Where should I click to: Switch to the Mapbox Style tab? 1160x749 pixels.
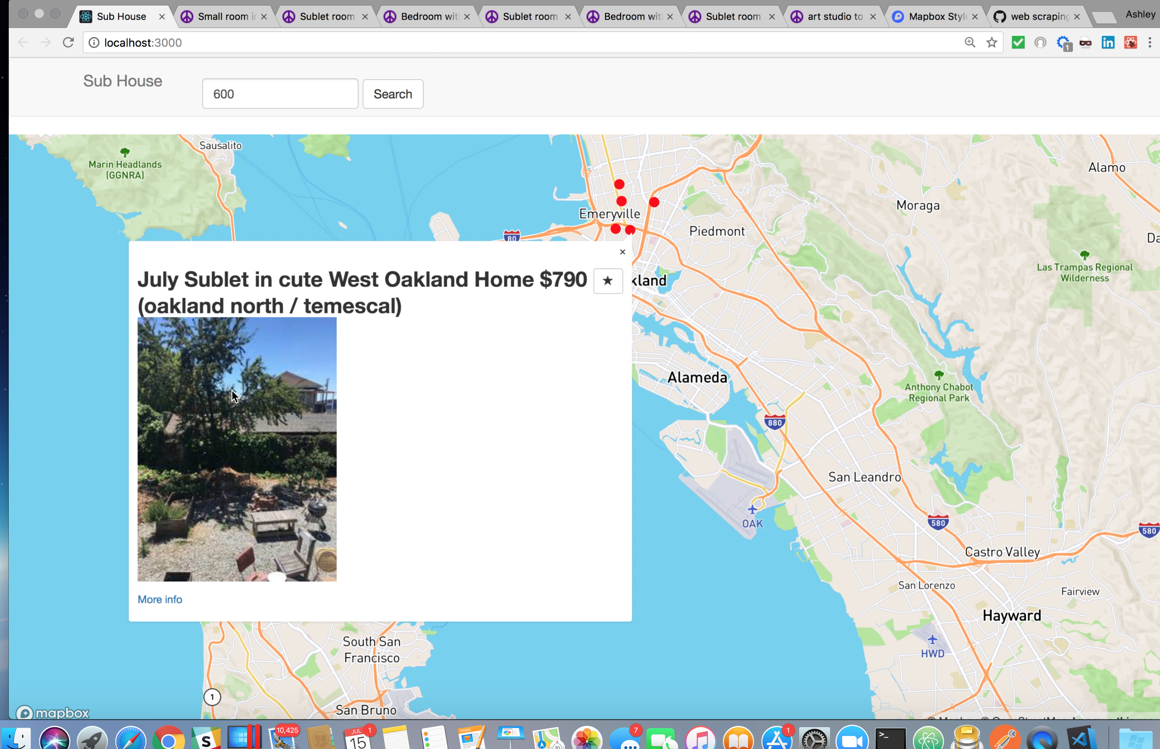pyautogui.click(x=934, y=17)
